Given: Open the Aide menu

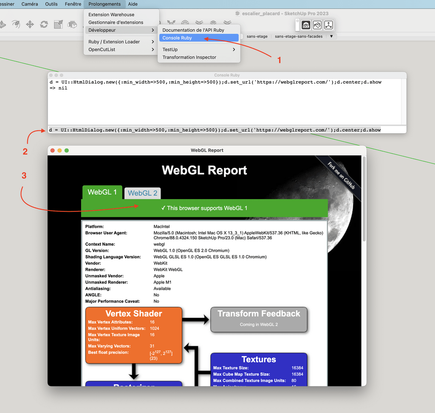Looking at the screenshot, I should [x=133, y=4].
